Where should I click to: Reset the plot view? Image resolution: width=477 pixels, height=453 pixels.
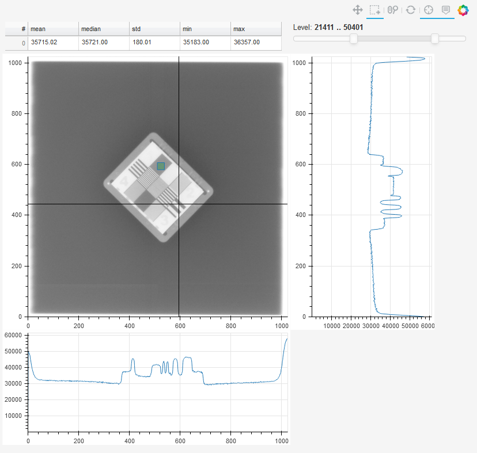point(411,10)
